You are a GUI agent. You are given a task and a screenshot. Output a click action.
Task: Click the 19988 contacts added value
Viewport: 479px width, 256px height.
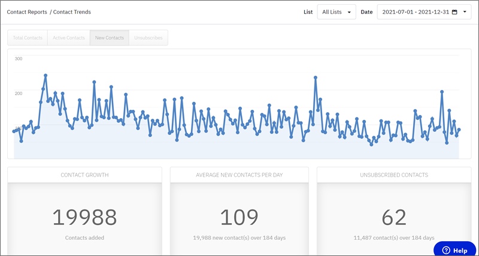[84, 217]
